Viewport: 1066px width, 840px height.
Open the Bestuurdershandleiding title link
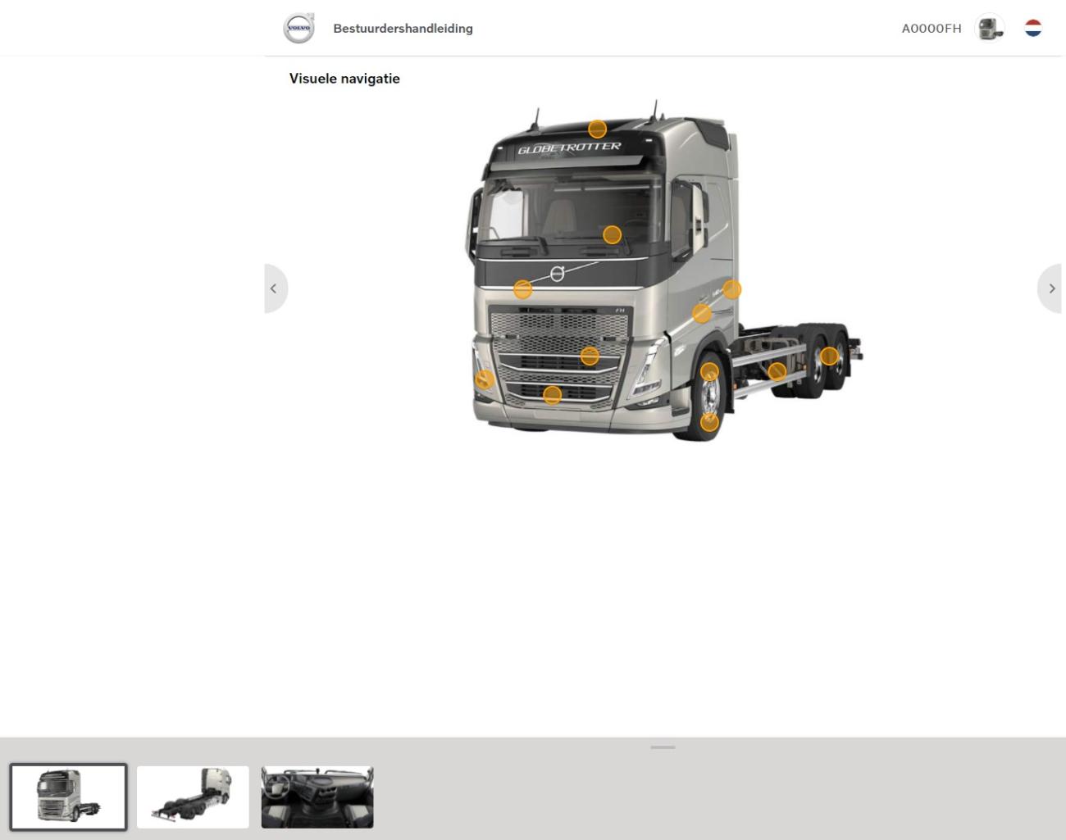point(403,28)
